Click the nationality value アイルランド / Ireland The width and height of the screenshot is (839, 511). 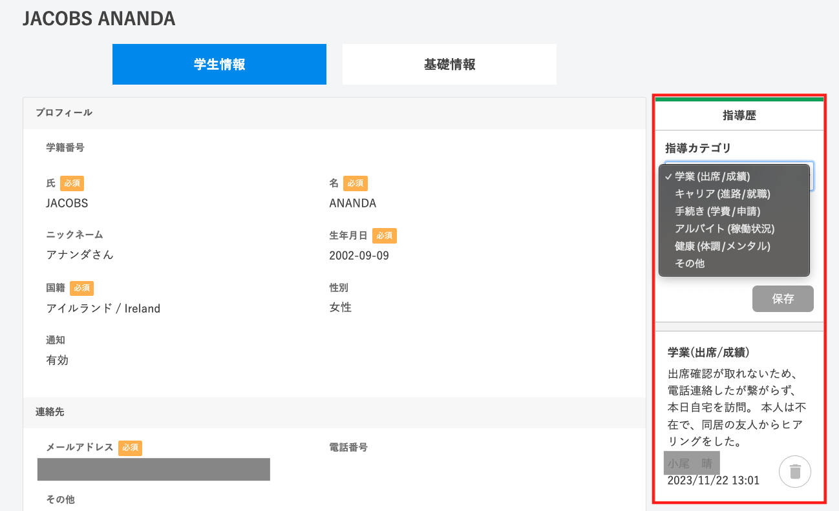pyautogui.click(x=103, y=308)
